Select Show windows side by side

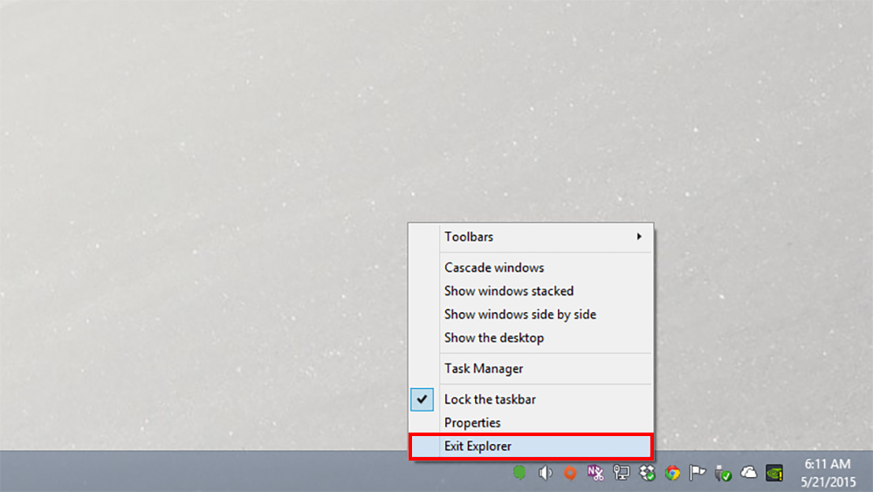click(531, 315)
